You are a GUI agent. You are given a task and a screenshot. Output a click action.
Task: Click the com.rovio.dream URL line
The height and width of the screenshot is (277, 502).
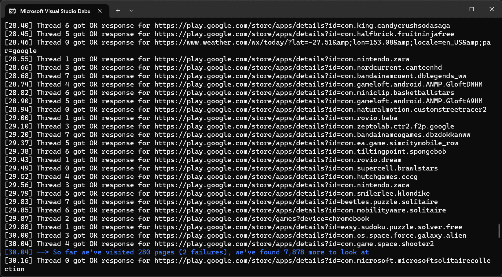coord(203,160)
